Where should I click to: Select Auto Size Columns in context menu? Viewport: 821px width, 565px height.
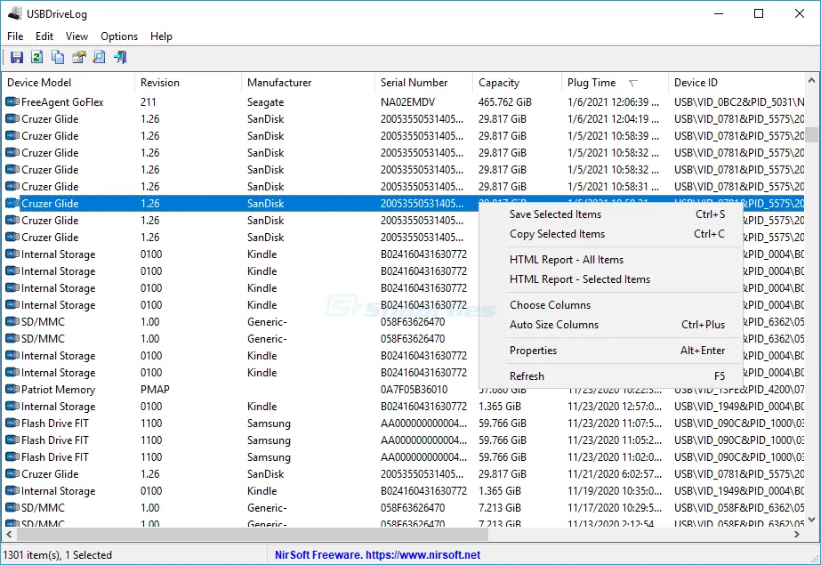[610, 325]
